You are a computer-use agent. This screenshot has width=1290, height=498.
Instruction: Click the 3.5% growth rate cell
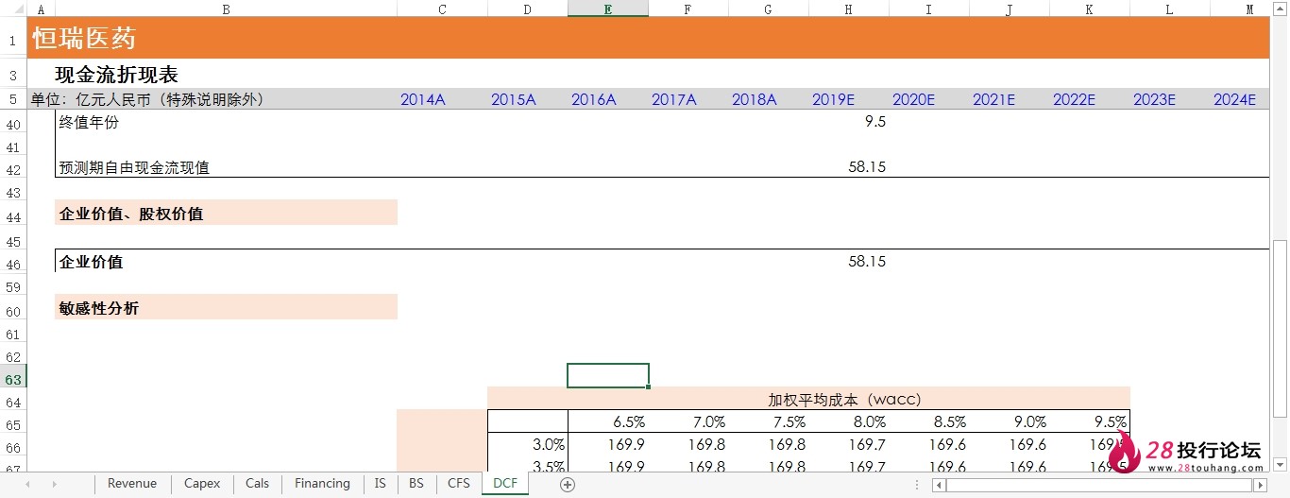coord(549,466)
